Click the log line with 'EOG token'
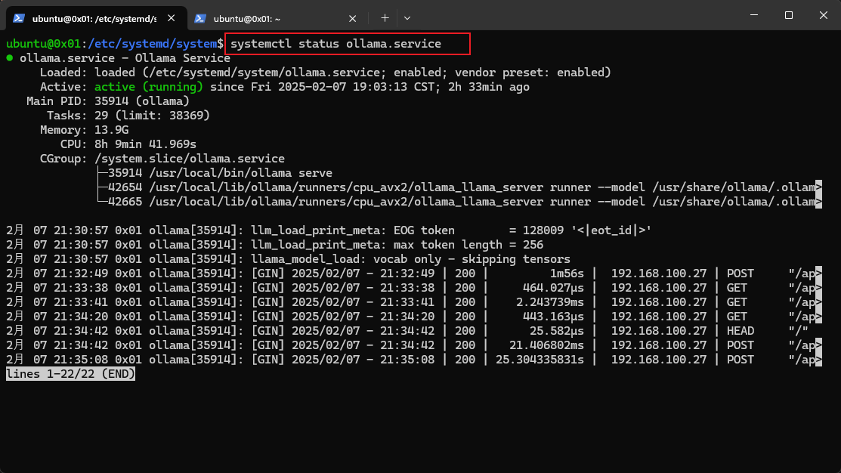The width and height of the screenshot is (841, 473). 329,230
